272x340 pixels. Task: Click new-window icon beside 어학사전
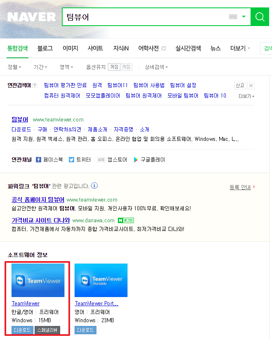164,48
